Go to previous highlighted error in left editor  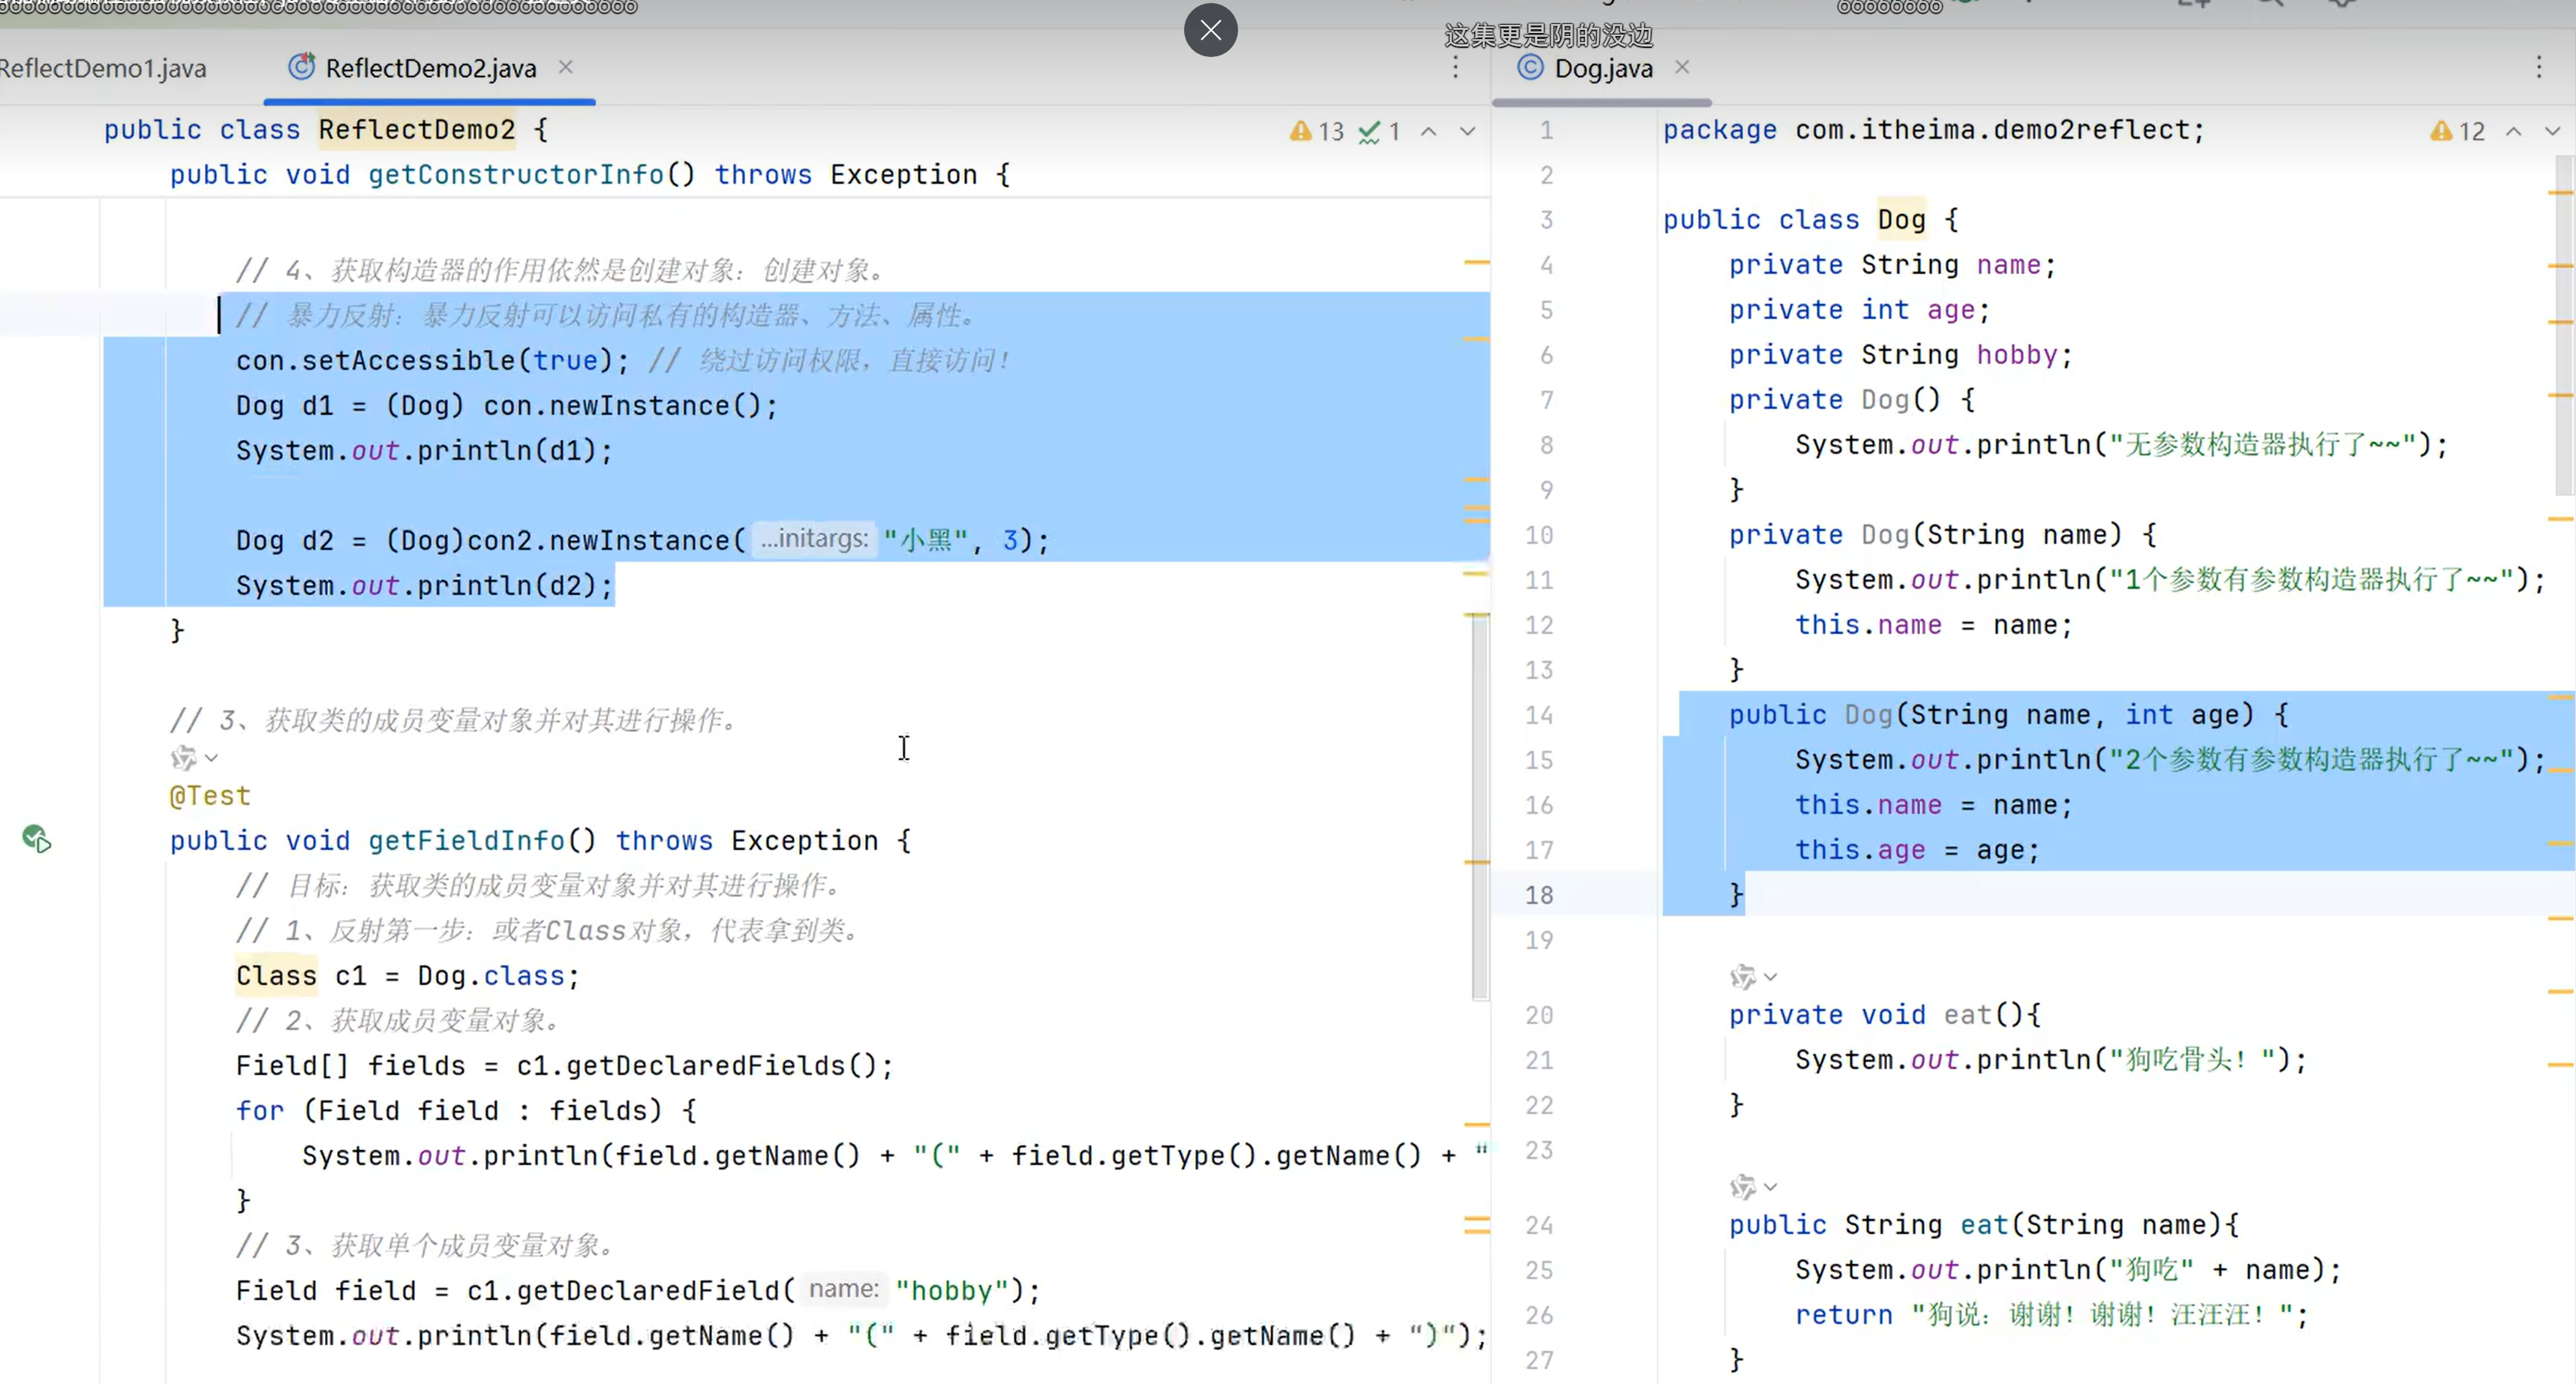(1429, 131)
